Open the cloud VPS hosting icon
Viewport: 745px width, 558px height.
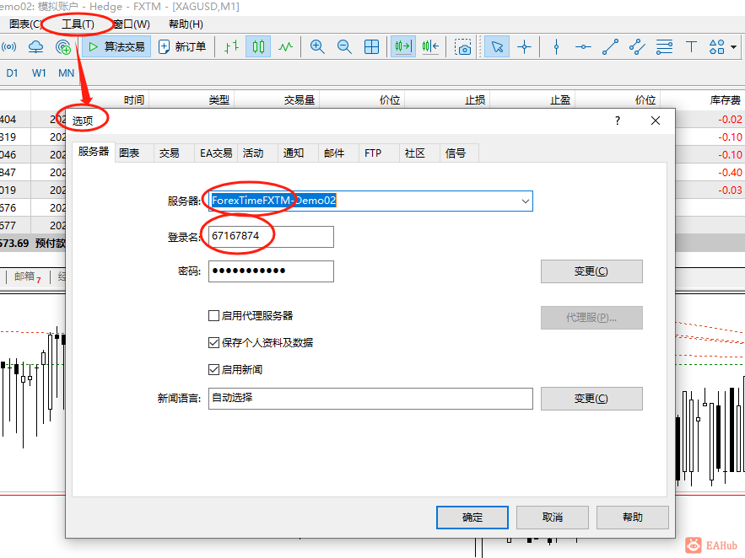(x=36, y=46)
